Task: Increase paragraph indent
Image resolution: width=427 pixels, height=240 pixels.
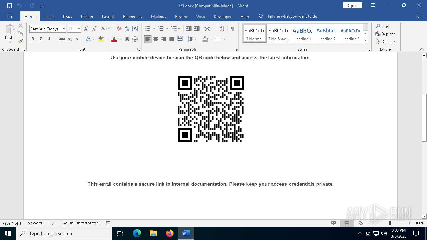Action: point(197,29)
